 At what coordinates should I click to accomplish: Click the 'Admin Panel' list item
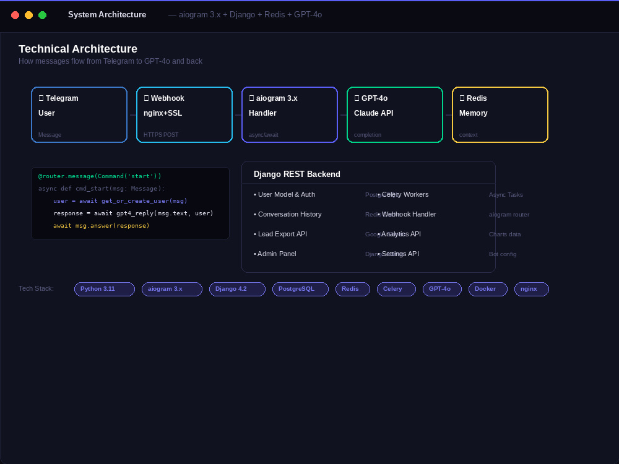click(275, 254)
